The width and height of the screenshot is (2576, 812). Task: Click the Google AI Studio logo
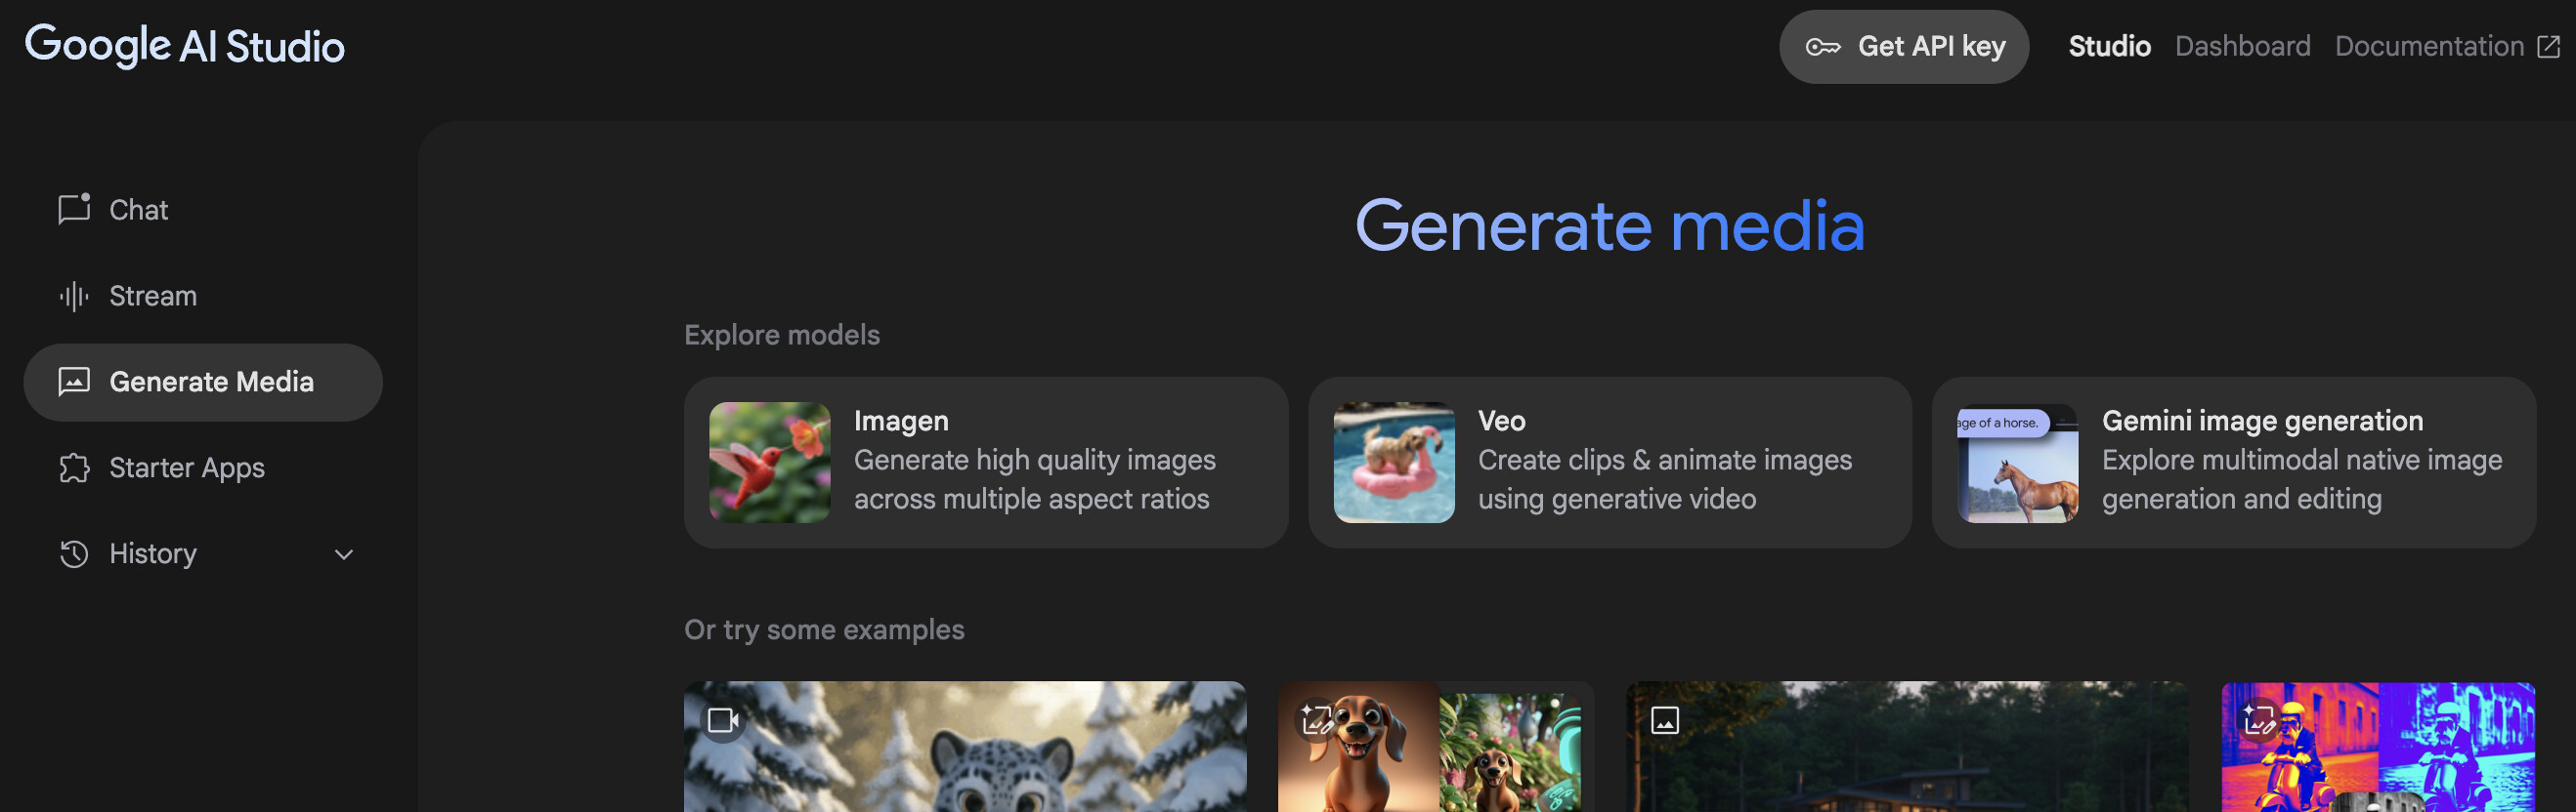(x=184, y=46)
